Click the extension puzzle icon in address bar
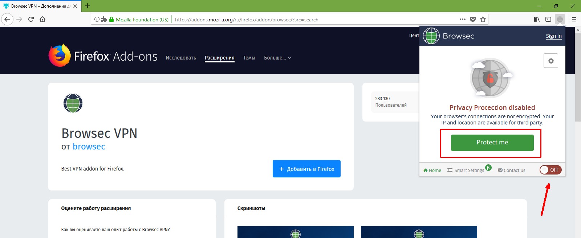This screenshot has width=581, height=238. 104,19
